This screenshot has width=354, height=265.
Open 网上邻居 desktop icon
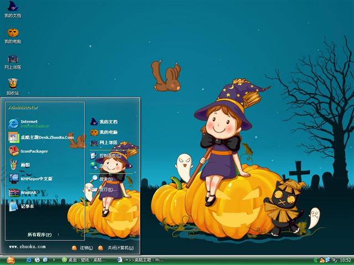pyautogui.click(x=13, y=61)
